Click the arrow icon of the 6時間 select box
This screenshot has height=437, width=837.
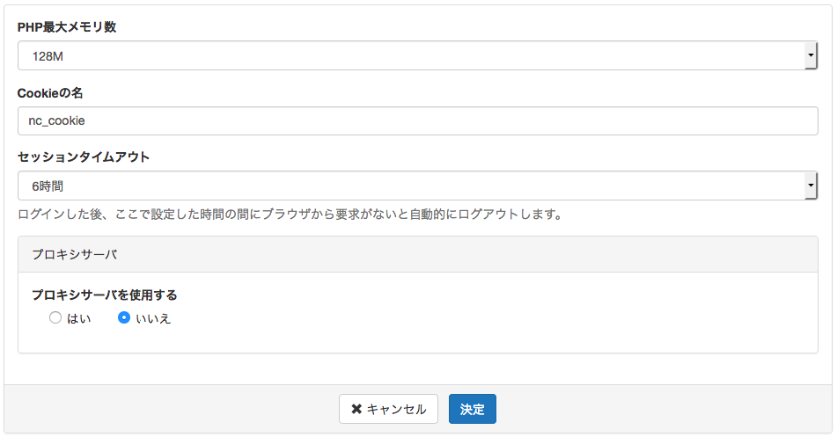click(x=811, y=186)
